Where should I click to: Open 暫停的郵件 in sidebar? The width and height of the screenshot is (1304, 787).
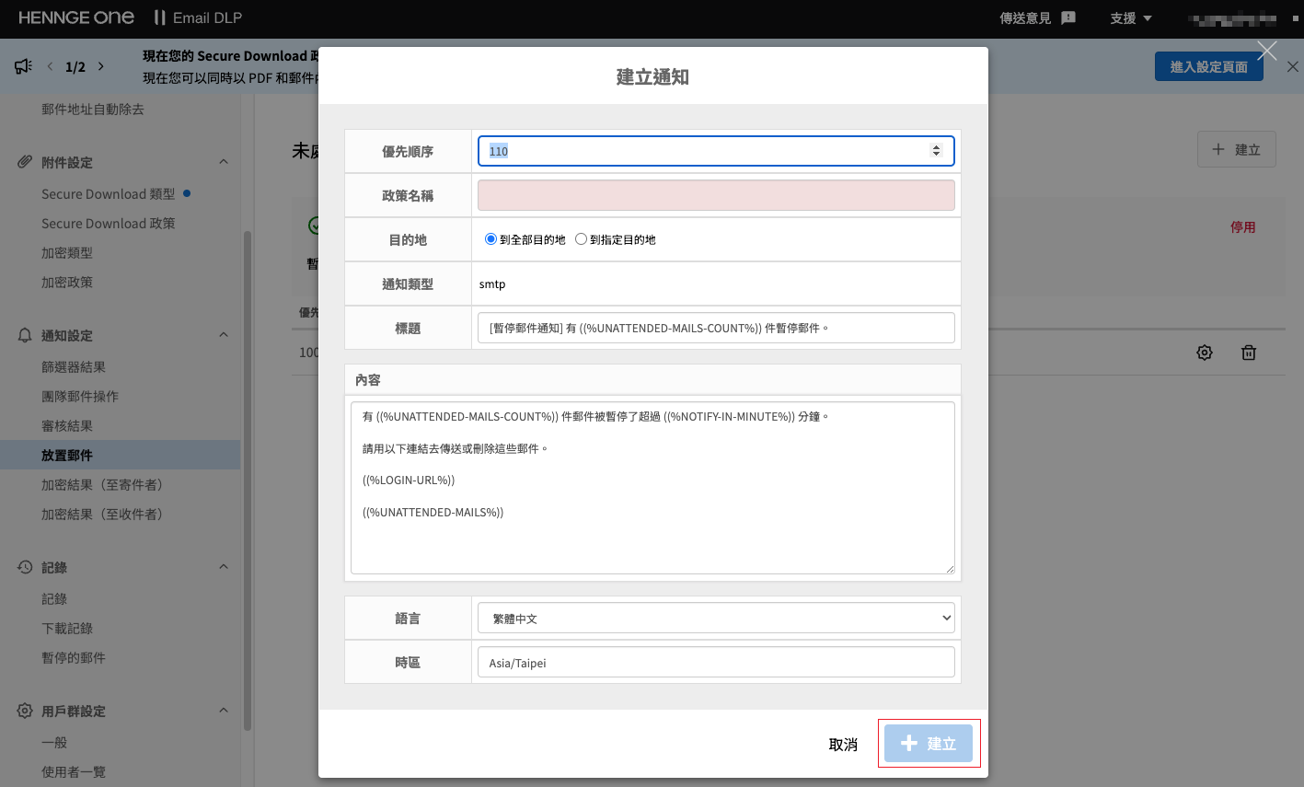pyautogui.click(x=74, y=658)
